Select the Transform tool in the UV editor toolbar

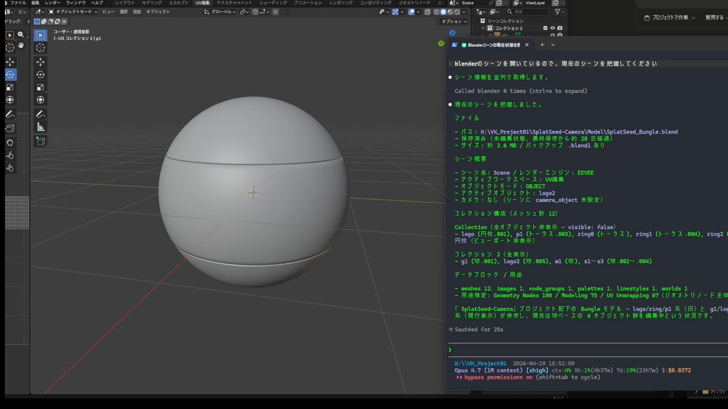[10, 100]
